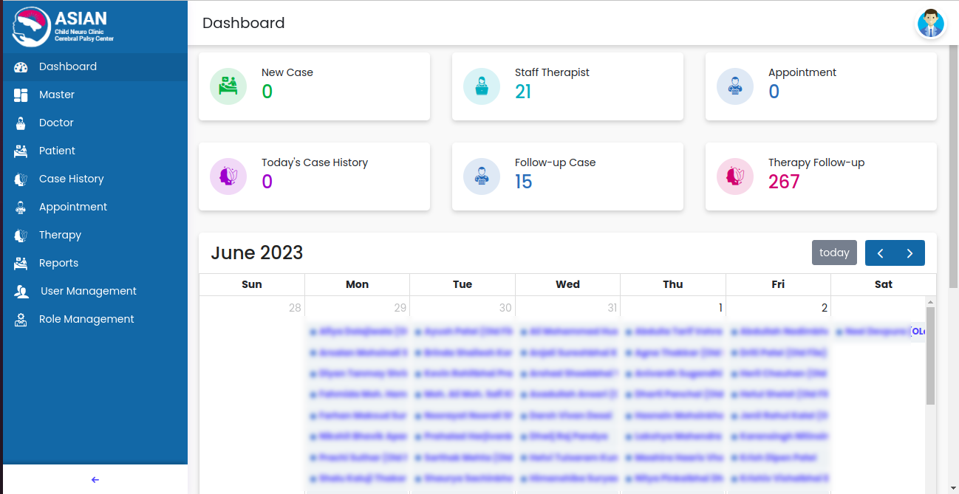
Task: Open the user profile avatar
Action: 930,24
